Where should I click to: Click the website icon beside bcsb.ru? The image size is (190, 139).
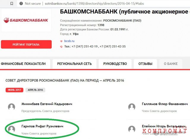click(x=61, y=41)
